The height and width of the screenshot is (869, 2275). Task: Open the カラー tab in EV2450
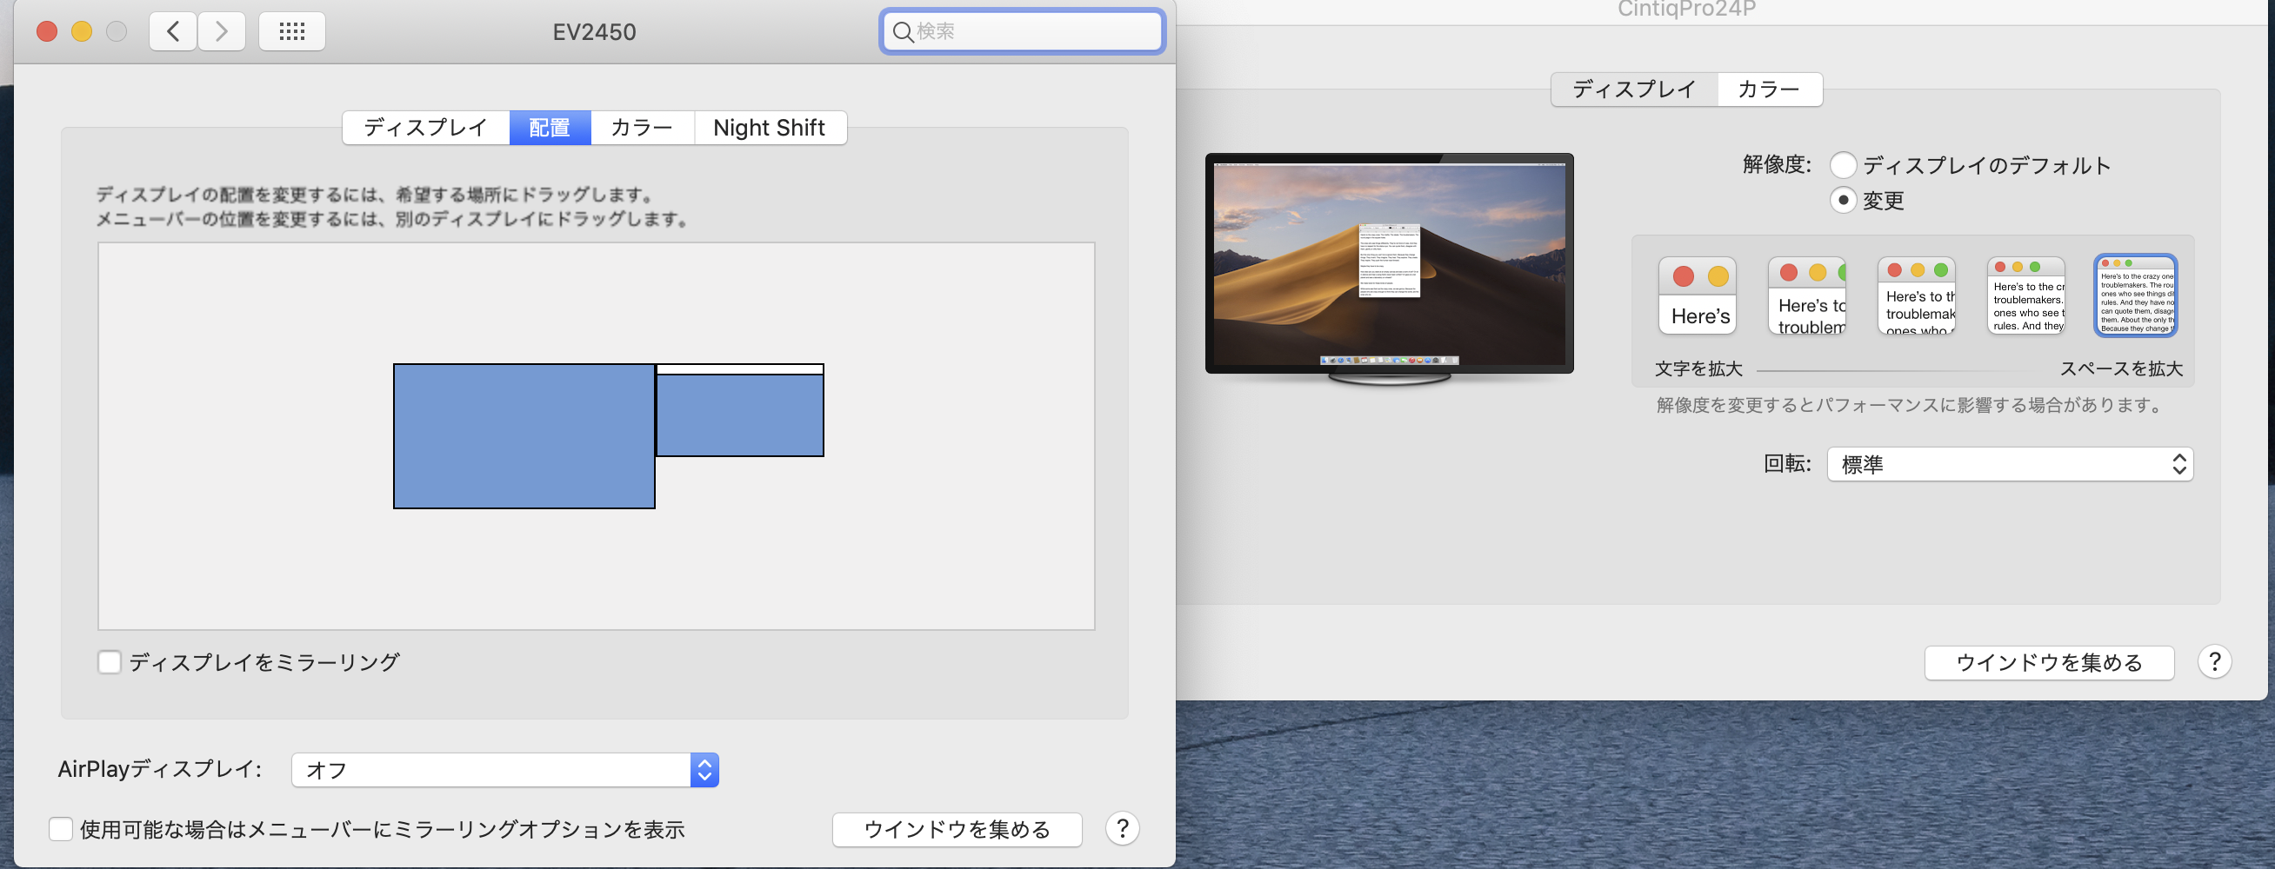(x=642, y=128)
